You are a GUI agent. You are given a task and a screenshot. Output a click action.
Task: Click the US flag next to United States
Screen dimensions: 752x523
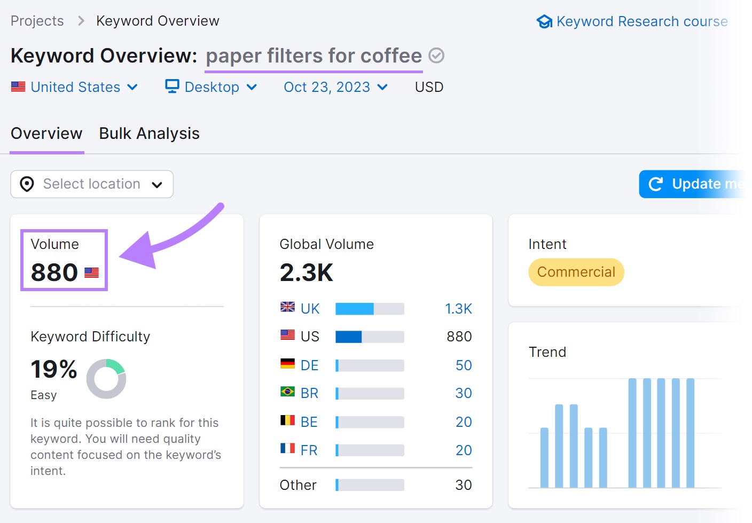[18, 87]
